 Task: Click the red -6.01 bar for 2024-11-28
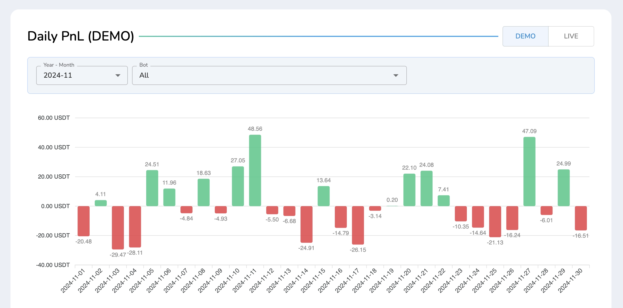click(x=547, y=210)
